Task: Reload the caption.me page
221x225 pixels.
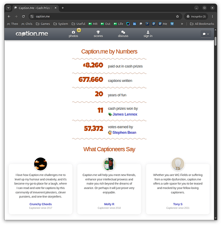Action: [x=23, y=16]
